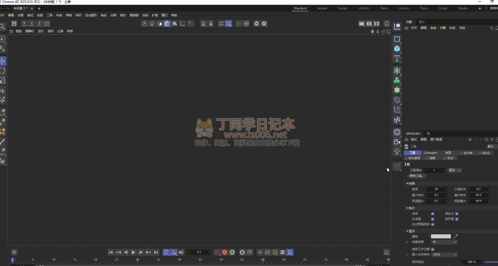The height and width of the screenshot is (266, 498).
Task: Collapse the 时间 section
Action: point(408,184)
